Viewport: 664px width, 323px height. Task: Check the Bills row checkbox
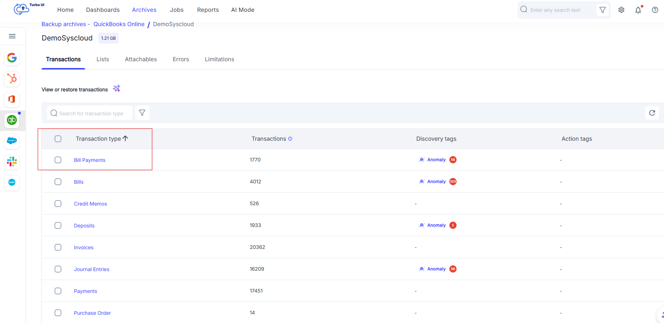click(58, 182)
